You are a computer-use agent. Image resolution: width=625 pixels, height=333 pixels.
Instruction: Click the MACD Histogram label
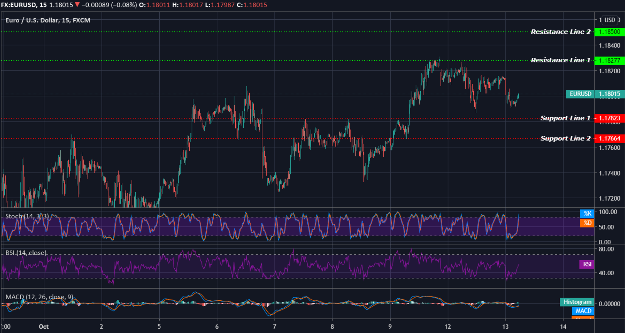click(x=577, y=302)
